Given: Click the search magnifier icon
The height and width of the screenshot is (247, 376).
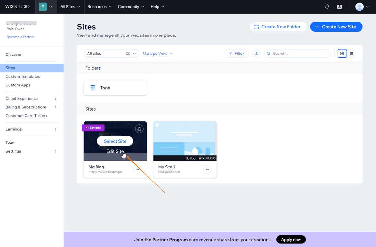Looking at the screenshot, I should click(x=269, y=53).
